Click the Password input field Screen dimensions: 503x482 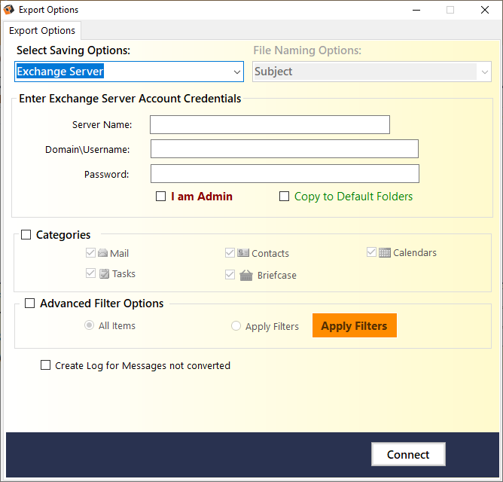(x=285, y=174)
